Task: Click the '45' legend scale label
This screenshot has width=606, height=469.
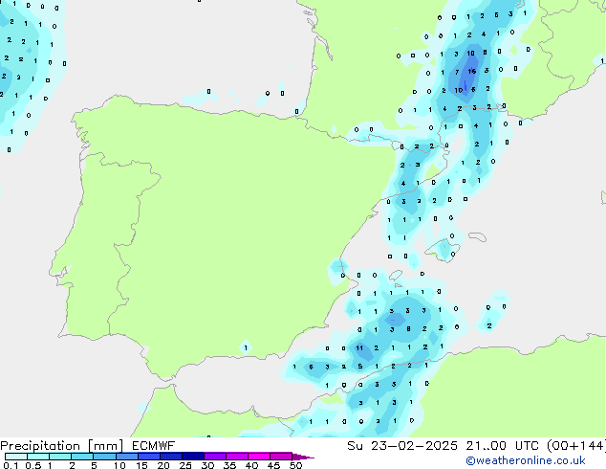Action: pyautogui.click(x=273, y=465)
